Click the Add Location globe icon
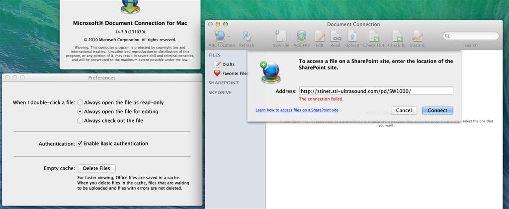Image resolution: width=509 pixels, height=209 pixels. (220, 36)
